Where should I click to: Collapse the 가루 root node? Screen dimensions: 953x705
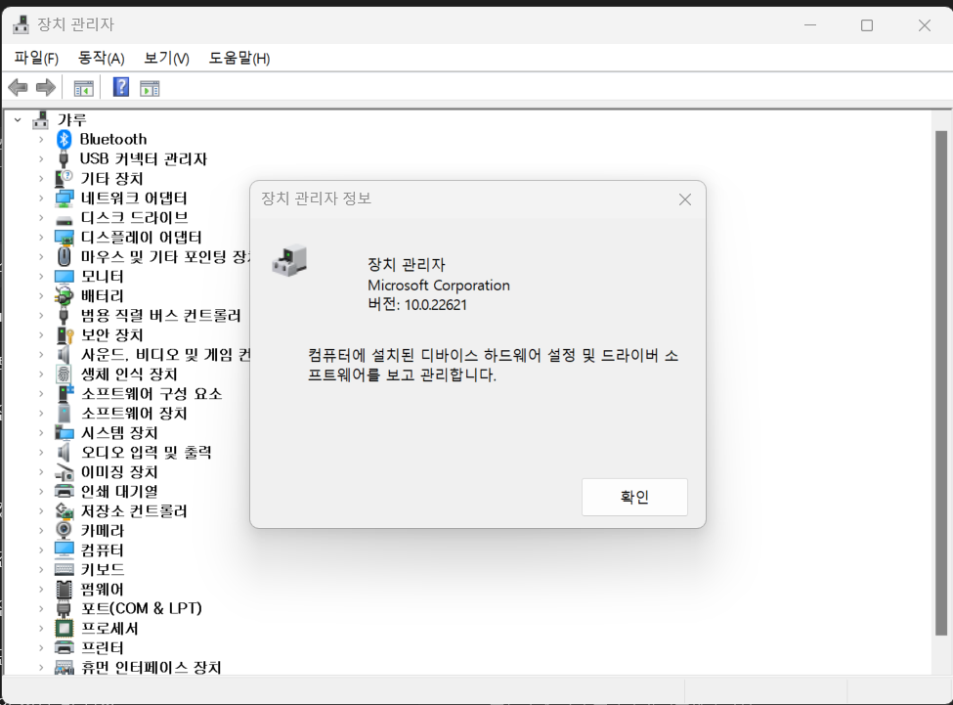point(18,119)
